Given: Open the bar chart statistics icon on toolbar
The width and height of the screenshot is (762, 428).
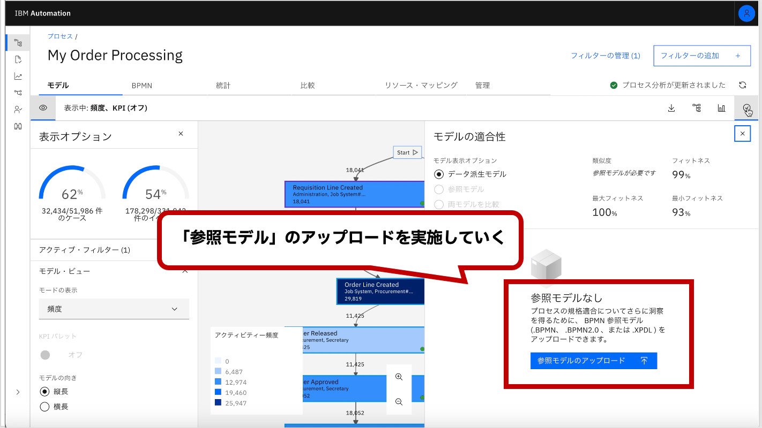Looking at the screenshot, I should tap(721, 108).
